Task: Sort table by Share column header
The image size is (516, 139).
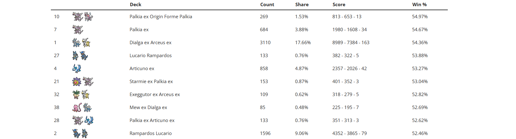Action: 302,5
